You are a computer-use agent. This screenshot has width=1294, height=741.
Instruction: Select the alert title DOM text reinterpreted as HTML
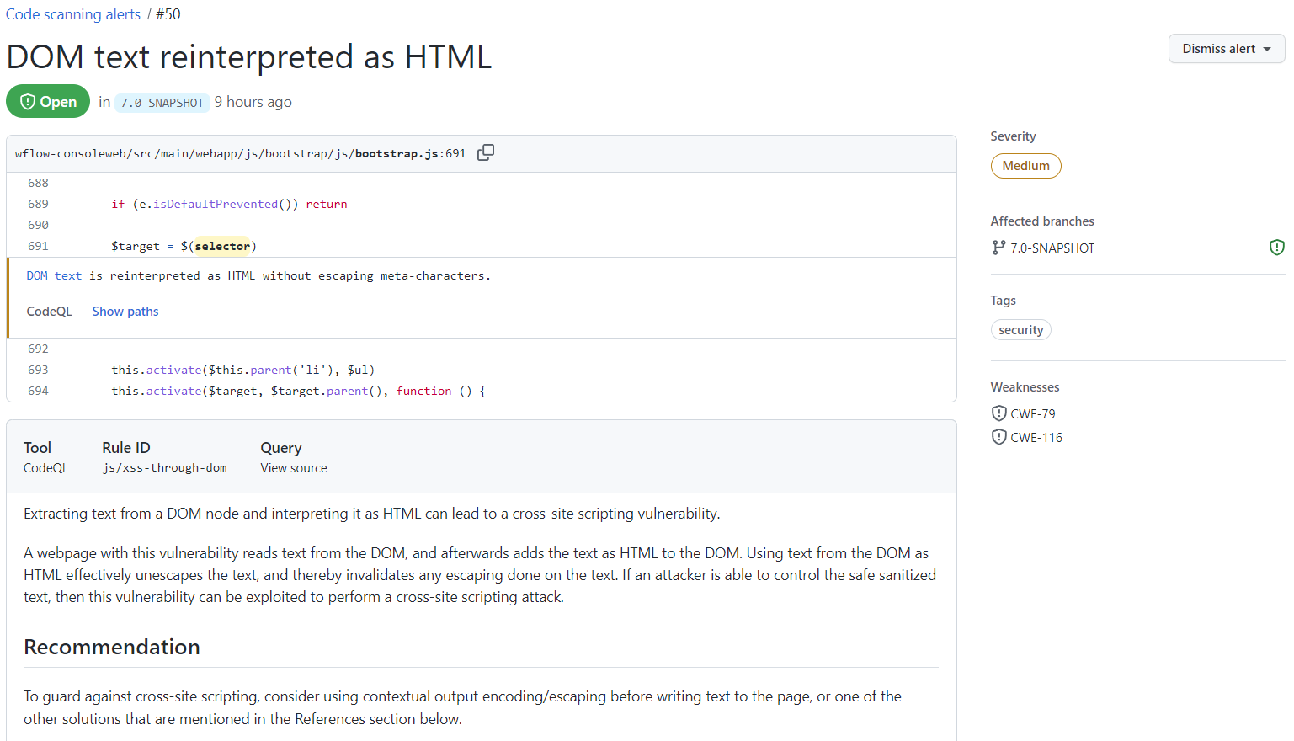[248, 56]
